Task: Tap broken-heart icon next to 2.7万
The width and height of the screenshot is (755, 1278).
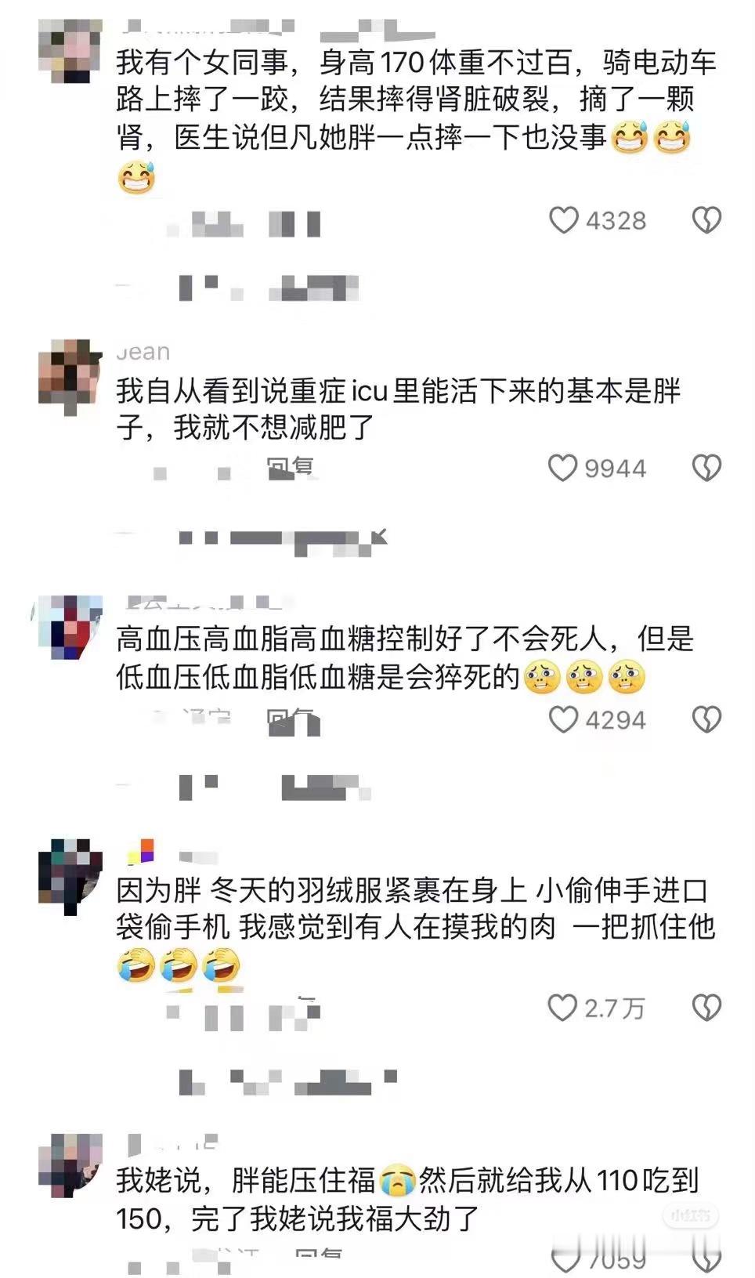Action: (706, 1007)
